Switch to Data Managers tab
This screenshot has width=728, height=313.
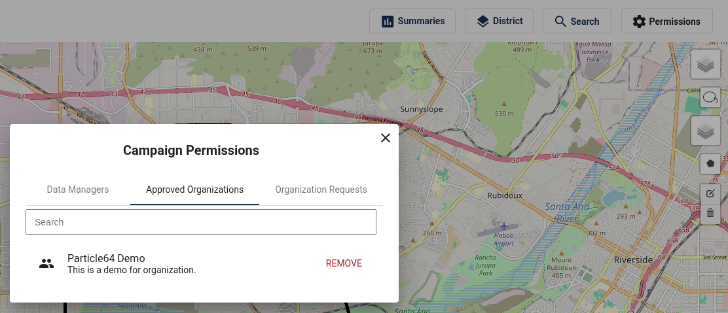coord(78,189)
